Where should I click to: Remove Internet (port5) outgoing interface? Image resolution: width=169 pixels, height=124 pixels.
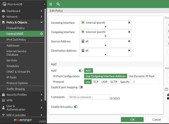tap(129, 32)
